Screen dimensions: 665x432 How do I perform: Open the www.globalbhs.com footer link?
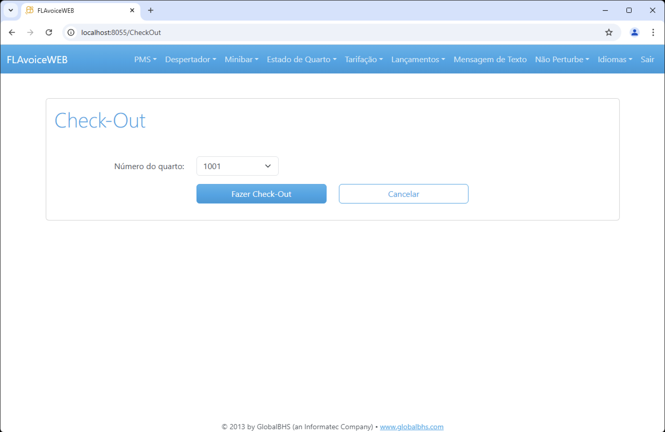[411, 427]
